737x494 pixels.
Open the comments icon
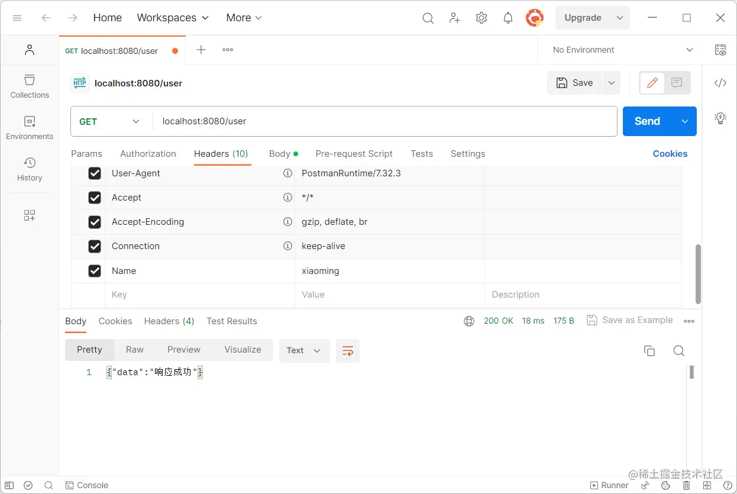(677, 83)
